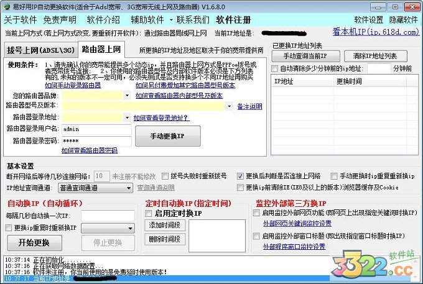This screenshot has width=423, height=284.
Task: Click the 开始更换 button
Action: pyautogui.click(x=34, y=243)
